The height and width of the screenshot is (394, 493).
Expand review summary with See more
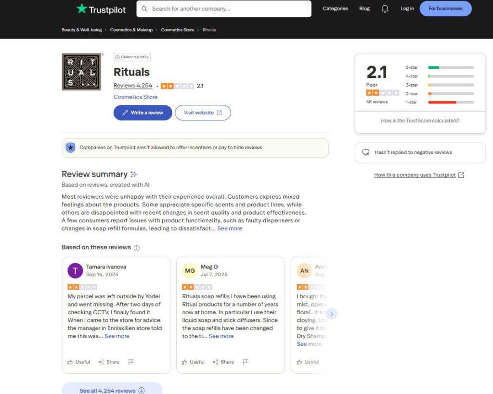point(230,229)
